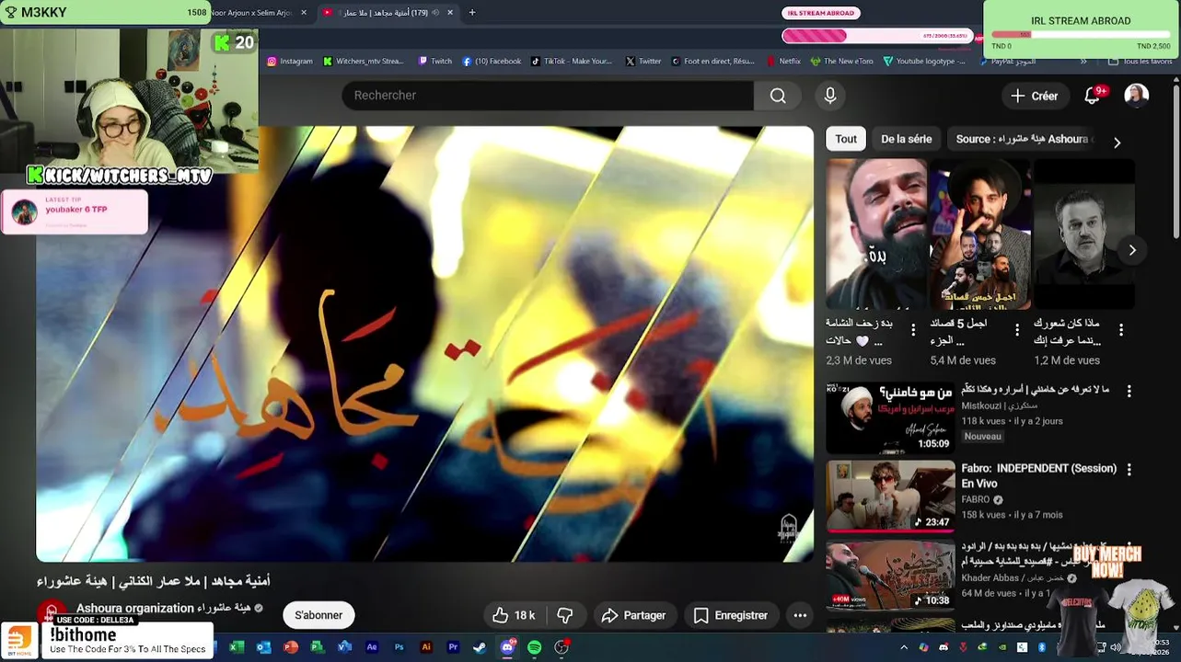The width and height of the screenshot is (1181, 662).
Task: Open Instagram bookmark
Action: 289,62
